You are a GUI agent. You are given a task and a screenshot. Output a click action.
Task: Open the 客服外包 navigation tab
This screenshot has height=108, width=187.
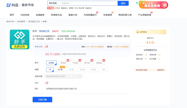click(x=73, y=15)
